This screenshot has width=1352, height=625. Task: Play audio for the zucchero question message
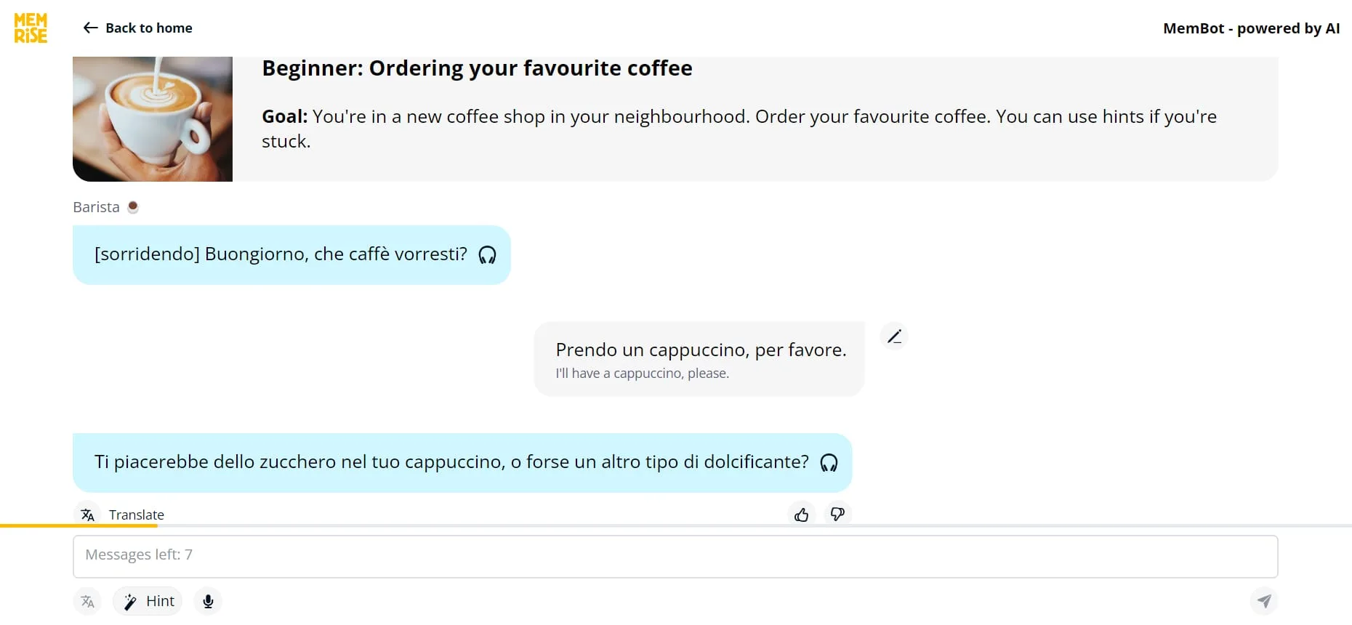(x=829, y=463)
